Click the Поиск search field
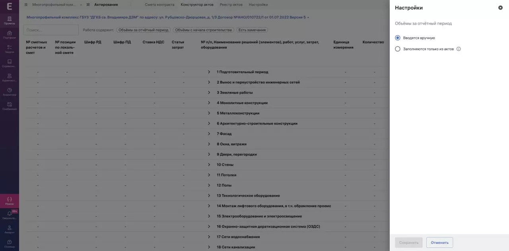This screenshot has width=509, height=251. pyautogui.click(x=51, y=30)
